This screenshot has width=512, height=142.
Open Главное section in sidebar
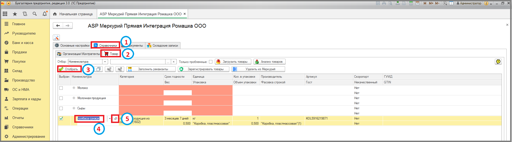25,24
